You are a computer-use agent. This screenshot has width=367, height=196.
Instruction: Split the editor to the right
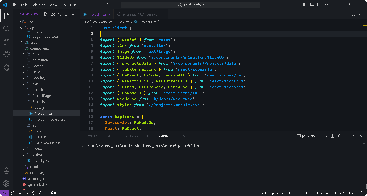click(354, 14)
